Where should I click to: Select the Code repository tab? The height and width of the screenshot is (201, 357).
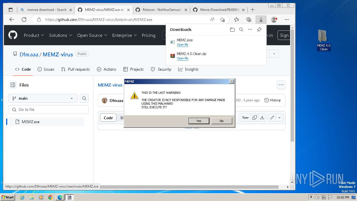[23, 69]
